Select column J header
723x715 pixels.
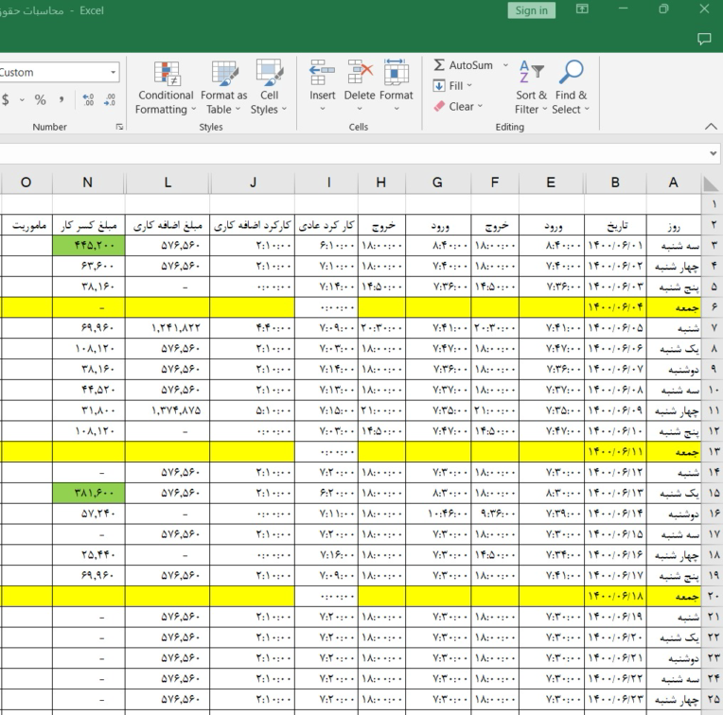(253, 183)
